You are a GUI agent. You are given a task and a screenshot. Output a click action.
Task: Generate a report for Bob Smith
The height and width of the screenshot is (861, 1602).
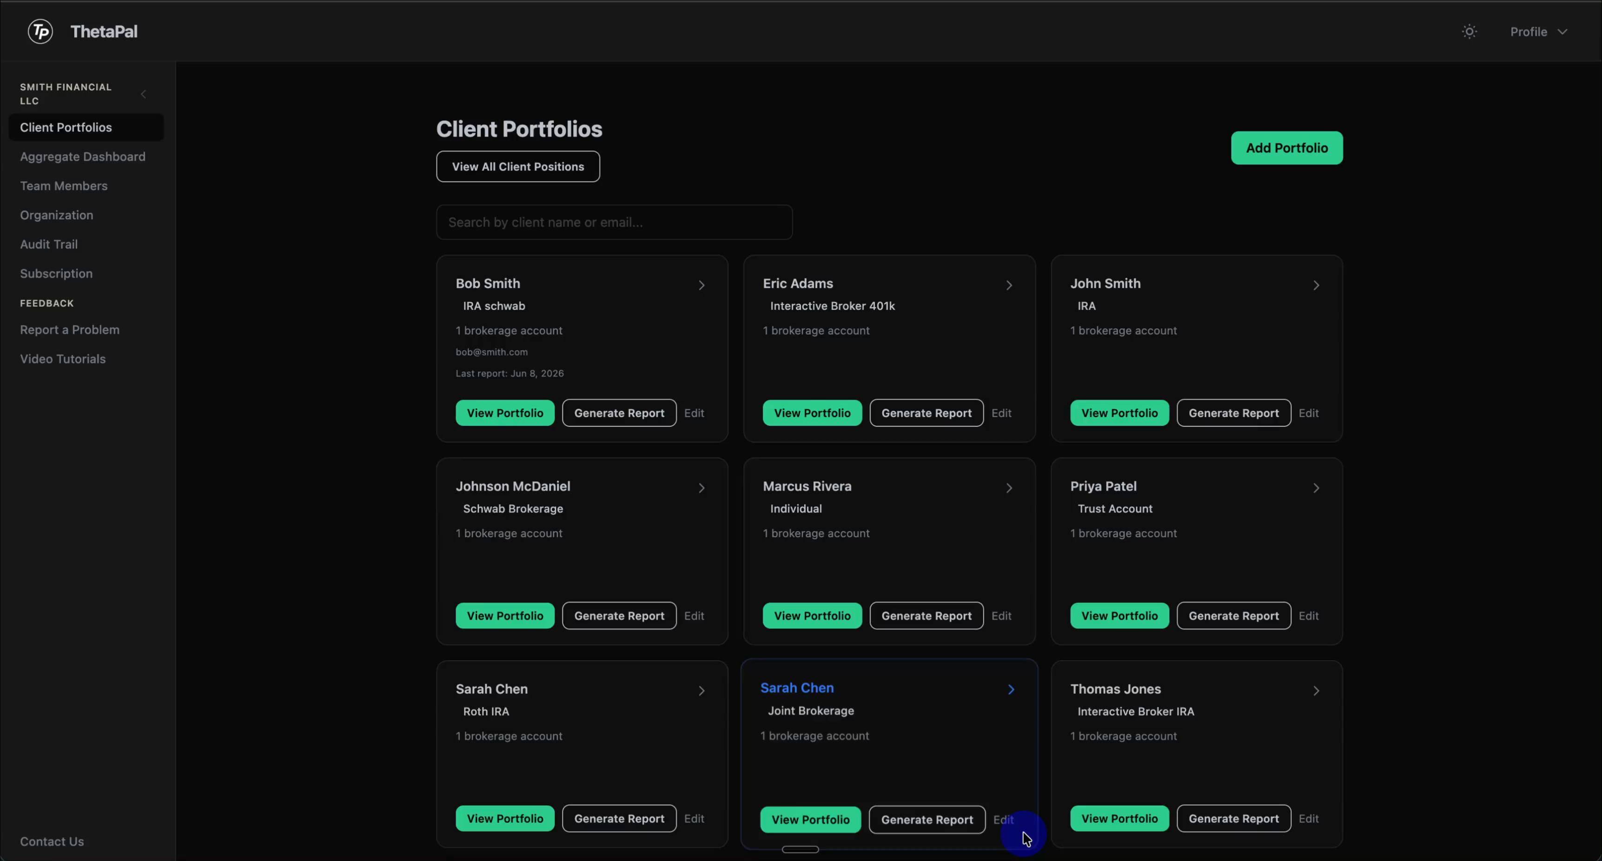[619, 413]
